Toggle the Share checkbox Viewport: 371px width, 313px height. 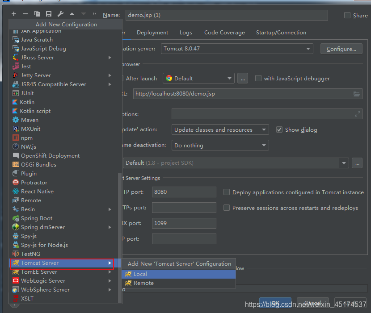tap(347, 15)
